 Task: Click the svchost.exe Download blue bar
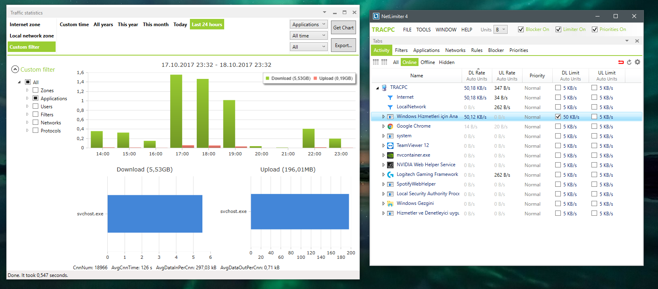(x=155, y=214)
